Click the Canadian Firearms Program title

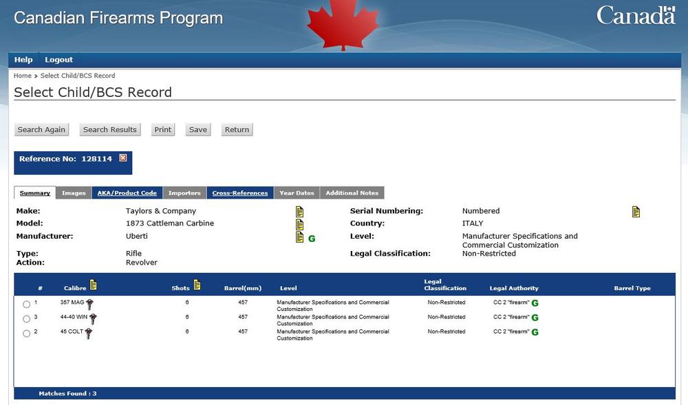[x=118, y=18]
